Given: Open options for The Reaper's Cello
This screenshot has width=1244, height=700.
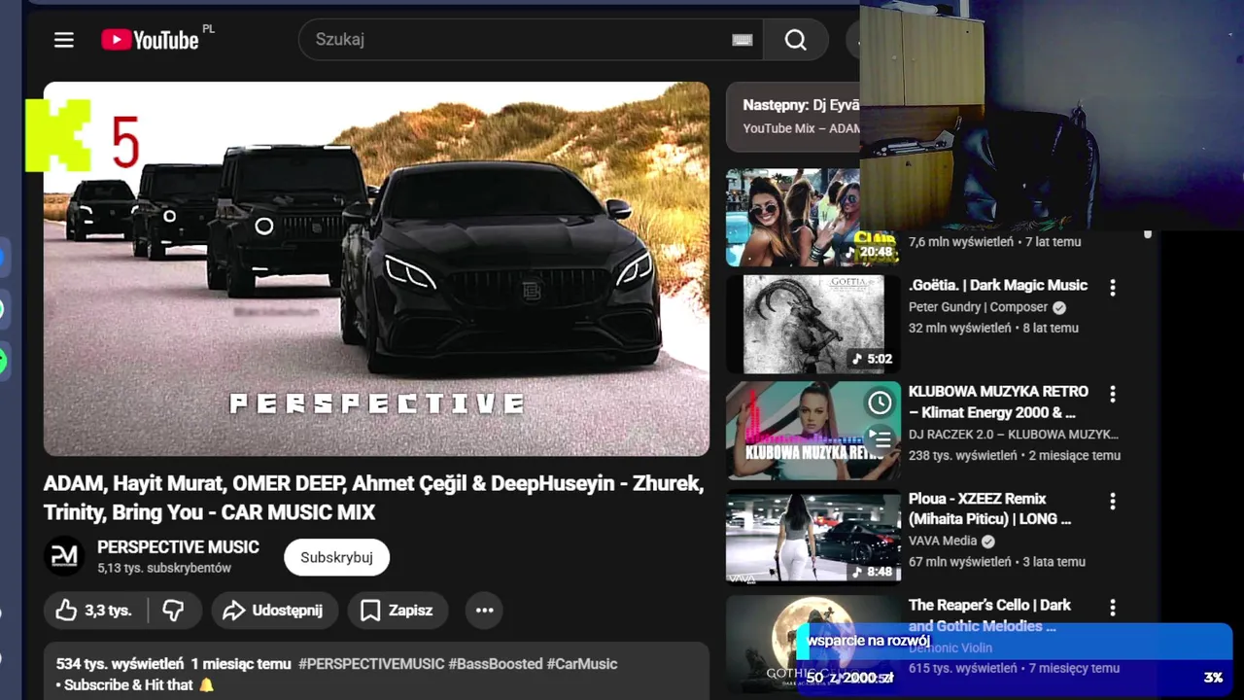Looking at the screenshot, I should pos(1113,607).
